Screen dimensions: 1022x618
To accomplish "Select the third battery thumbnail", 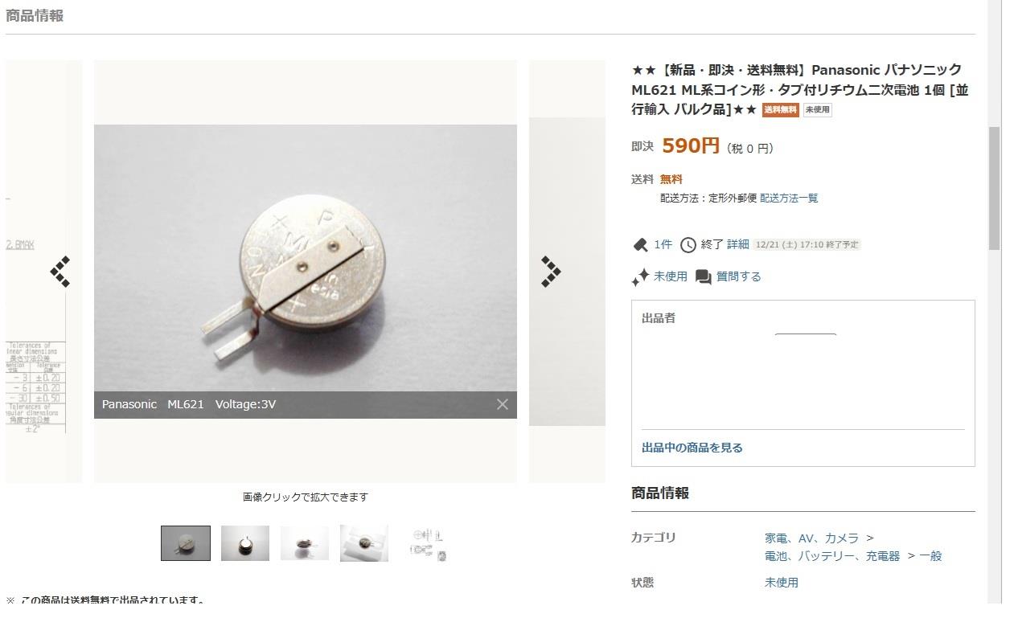I will click(305, 543).
